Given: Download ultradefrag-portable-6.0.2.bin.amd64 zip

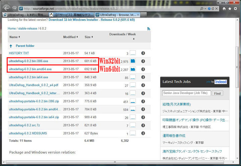Looking at the screenshot, I should (35, 109).
